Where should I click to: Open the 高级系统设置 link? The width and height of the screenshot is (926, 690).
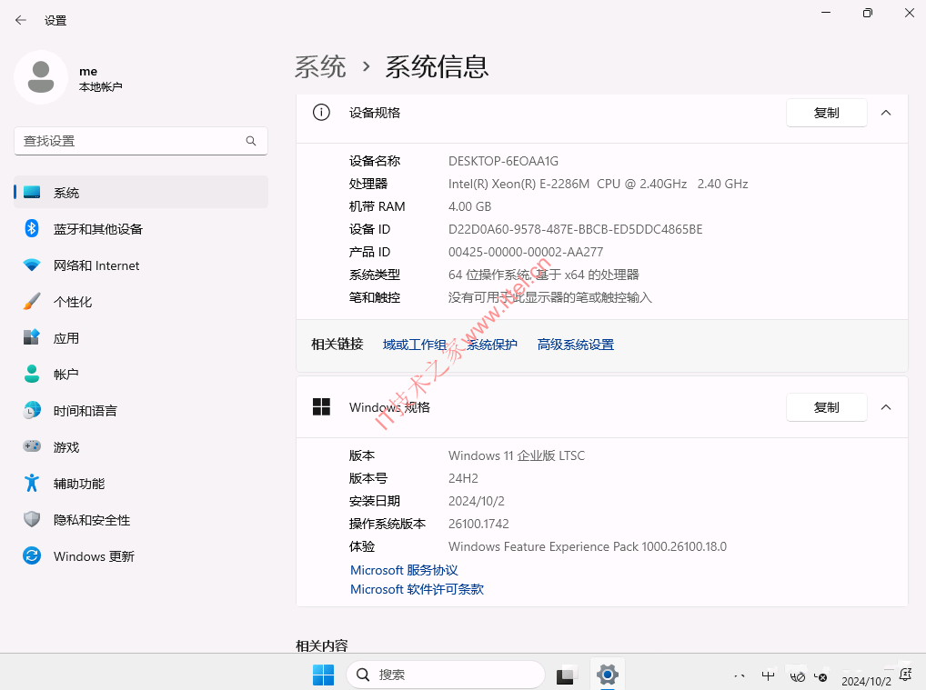click(576, 345)
